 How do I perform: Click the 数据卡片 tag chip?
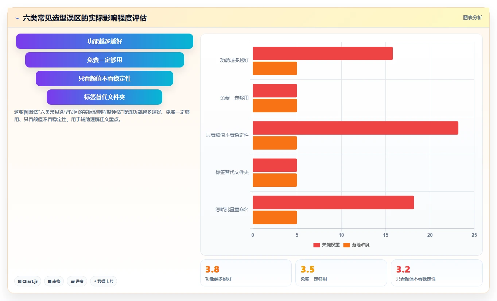tap(104, 281)
